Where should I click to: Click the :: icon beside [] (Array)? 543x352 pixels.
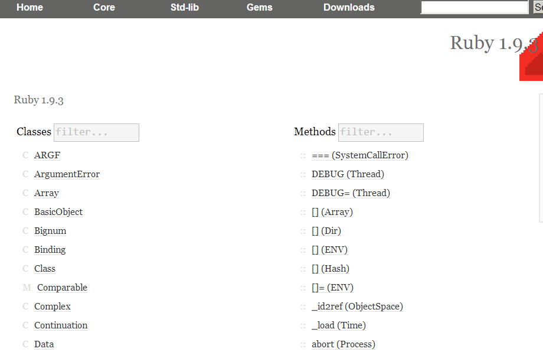tap(303, 213)
